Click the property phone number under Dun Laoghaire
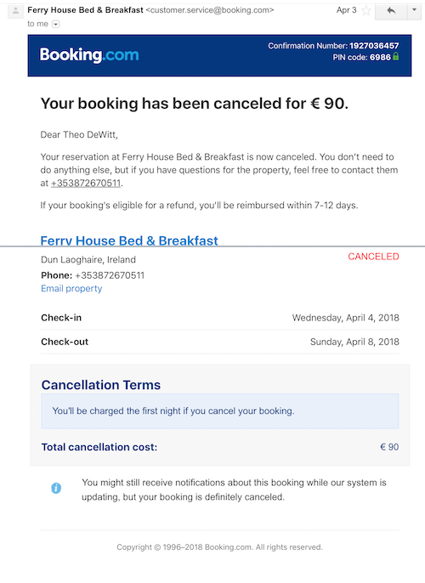 (x=110, y=275)
